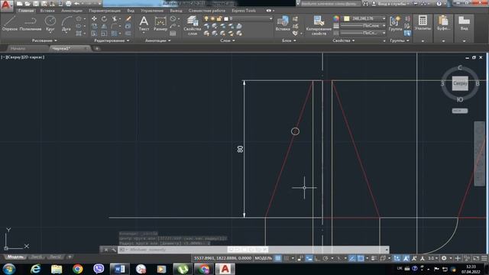Open Свойства слоя (Layer Properties)
Image resolution: width=489 pixels, height=275 pixels.
(193, 25)
